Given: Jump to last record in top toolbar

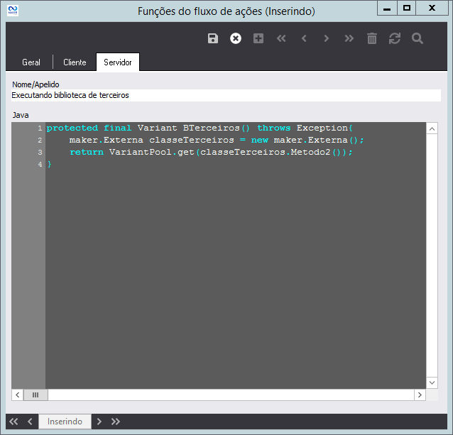Looking at the screenshot, I should point(349,38).
